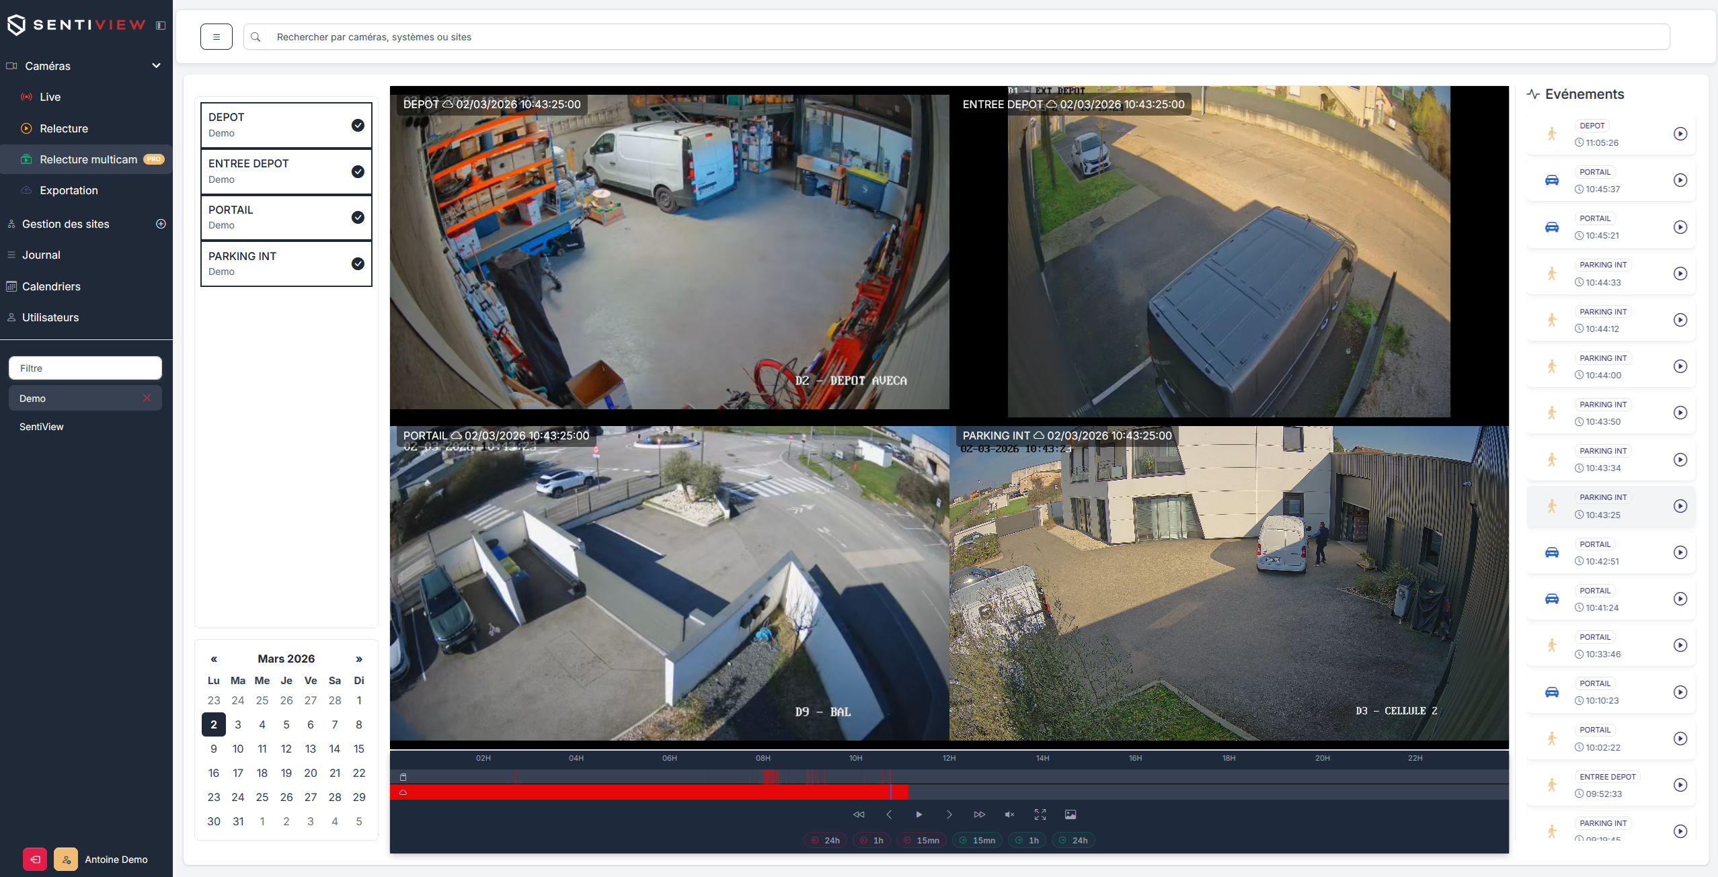Image resolution: width=1718 pixels, height=877 pixels.
Task: Open search with the magnifier icon
Action: click(256, 37)
